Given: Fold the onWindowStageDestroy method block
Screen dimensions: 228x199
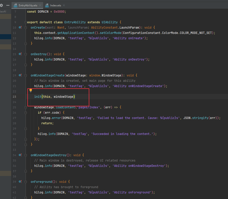Looking at the screenshot, I should [26, 155].
